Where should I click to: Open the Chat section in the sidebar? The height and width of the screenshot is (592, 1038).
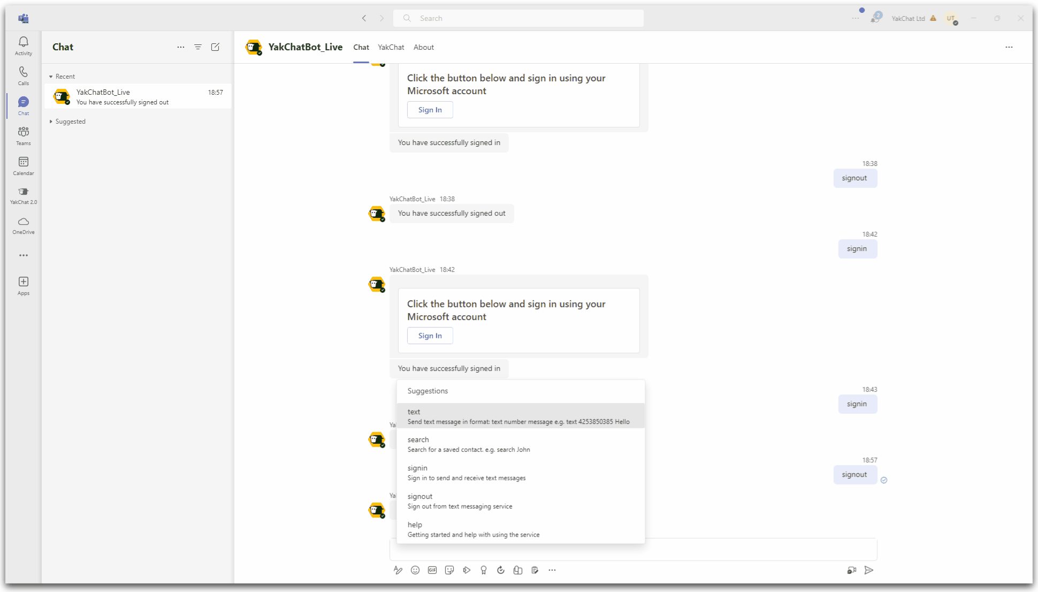point(24,105)
